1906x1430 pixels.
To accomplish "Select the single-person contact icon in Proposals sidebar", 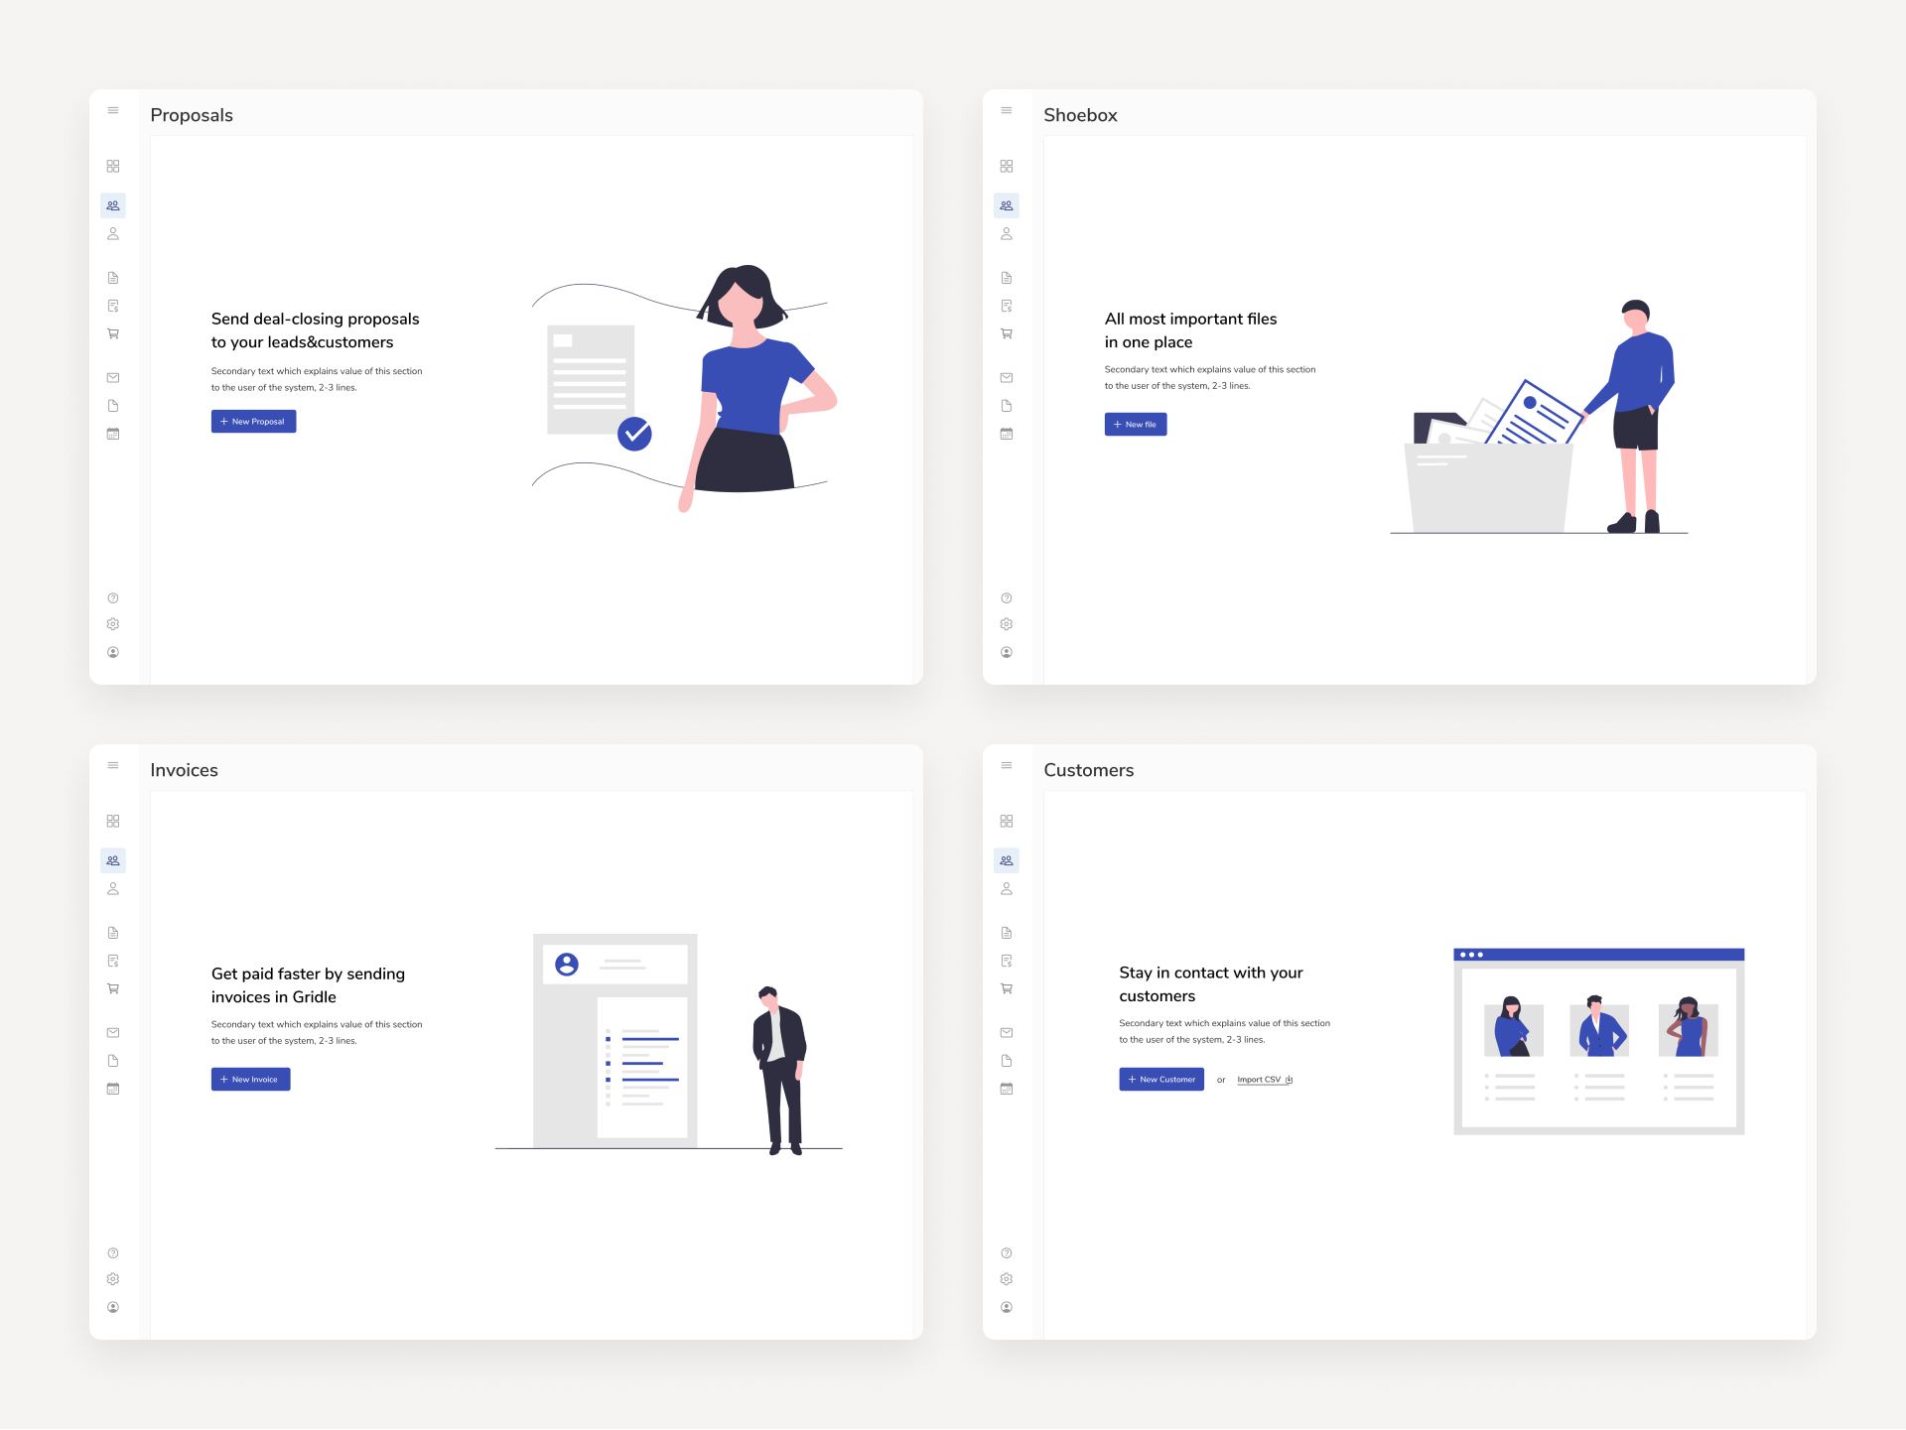I will pyautogui.click(x=112, y=234).
